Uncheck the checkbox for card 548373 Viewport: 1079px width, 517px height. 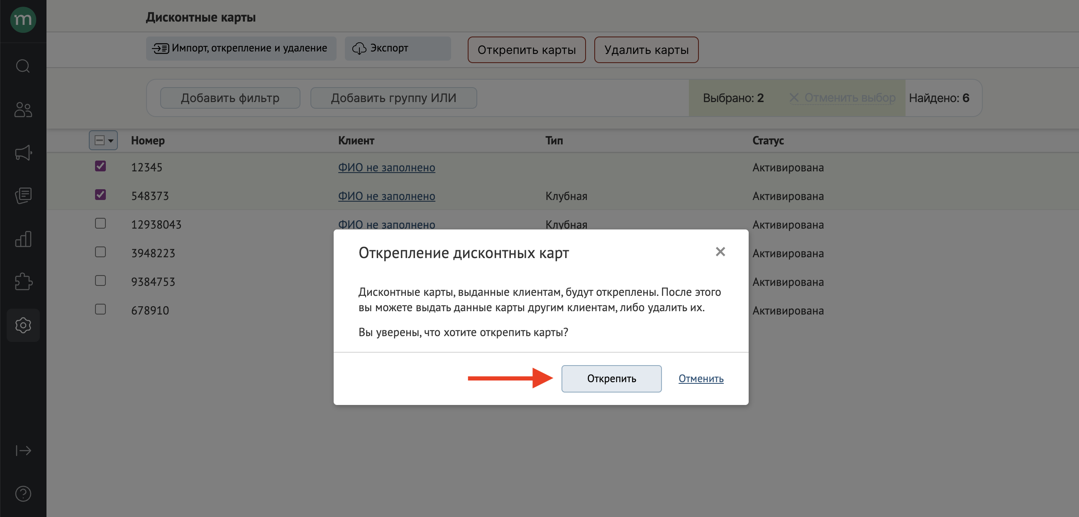[x=100, y=195]
